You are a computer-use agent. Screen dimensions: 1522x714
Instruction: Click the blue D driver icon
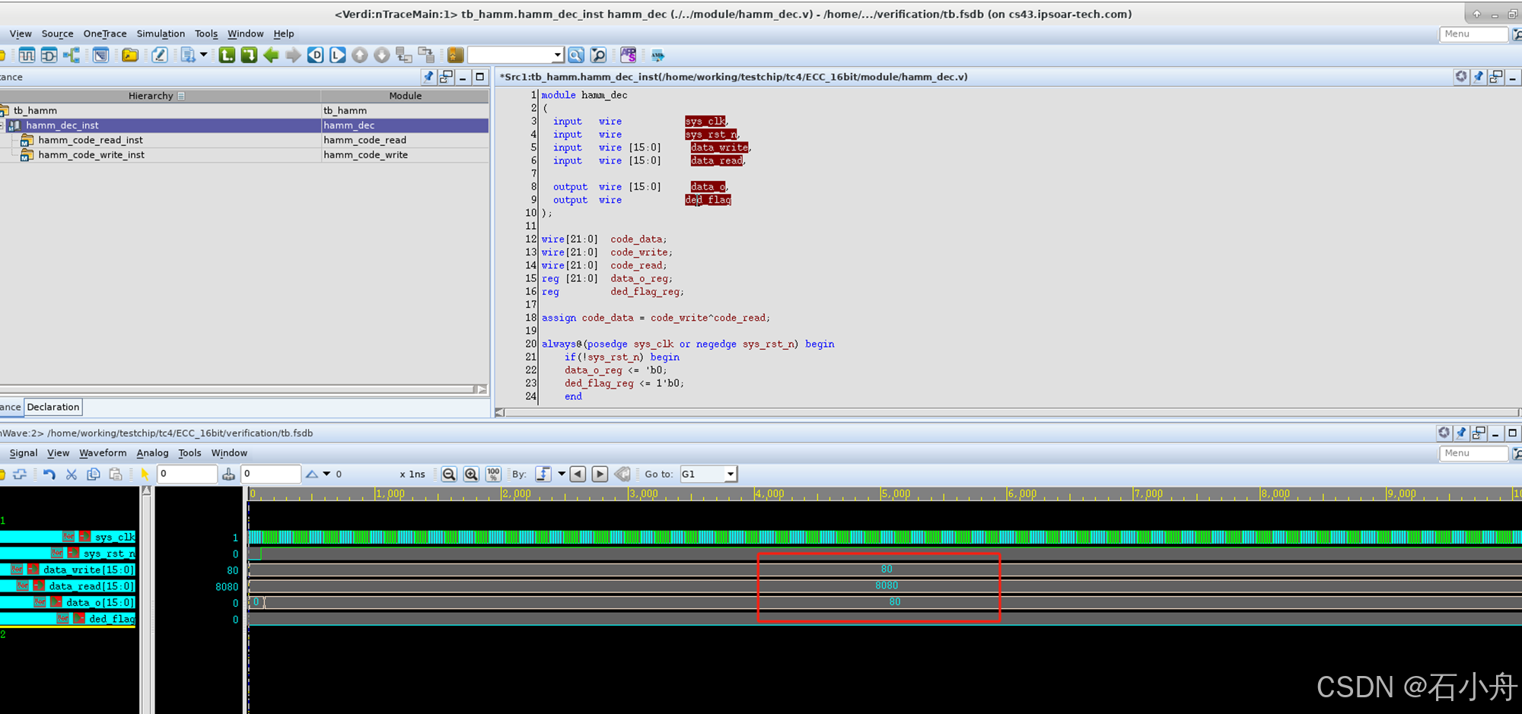click(315, 55)
